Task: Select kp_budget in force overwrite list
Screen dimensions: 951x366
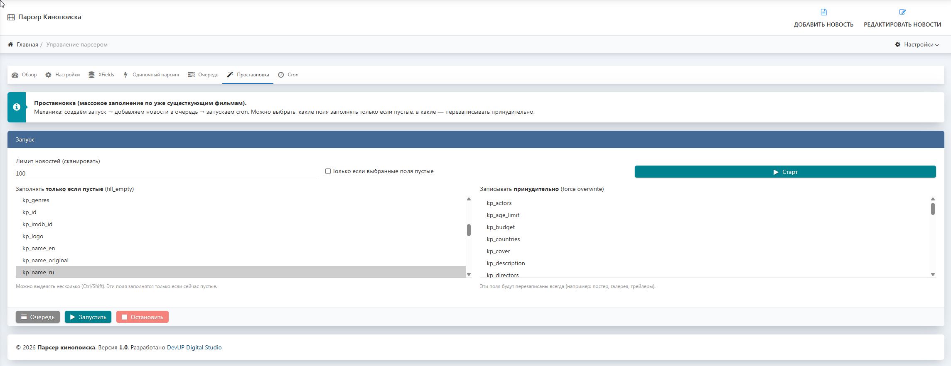Action: [x=501, y=227]
